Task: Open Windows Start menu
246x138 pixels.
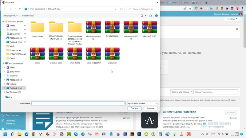Action: click(x=5, y=134)
